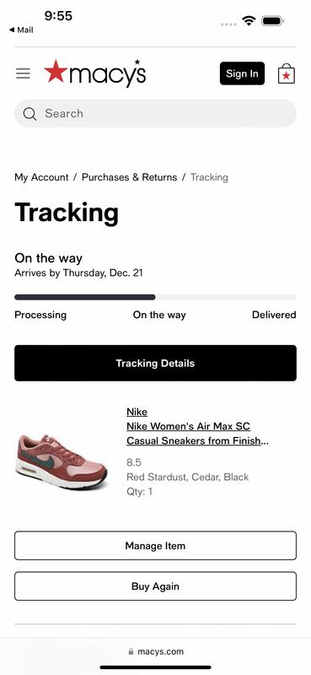
Task: Tap the lock icon beside macys.com
Action: coord(131,651)
